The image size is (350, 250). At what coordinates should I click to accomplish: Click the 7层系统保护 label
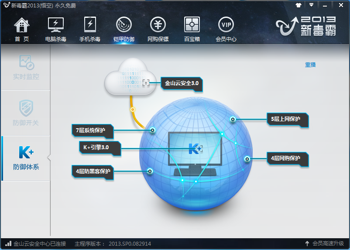point(93,130)
